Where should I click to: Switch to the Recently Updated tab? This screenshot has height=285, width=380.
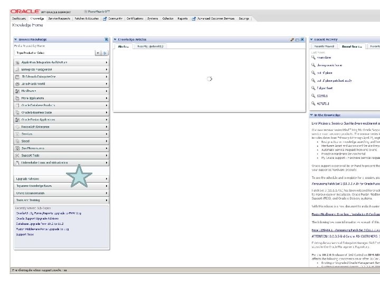[150, 46]
